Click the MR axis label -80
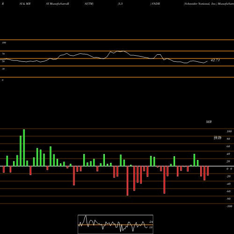Image resolution: width=234 pixels, height=234 pixels. pos(228,199)
